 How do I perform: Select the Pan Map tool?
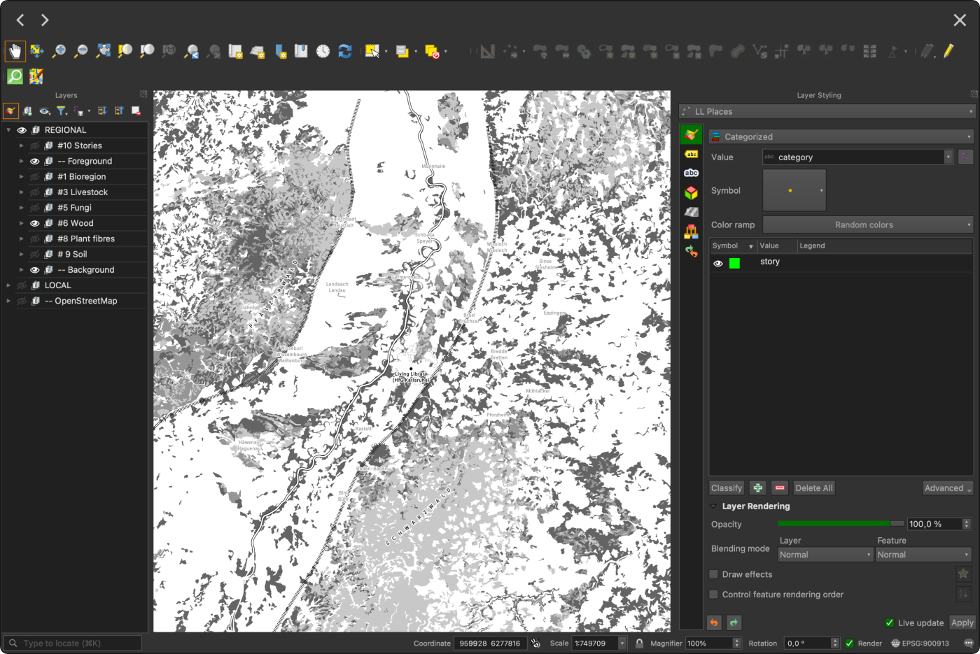(15, 50)
